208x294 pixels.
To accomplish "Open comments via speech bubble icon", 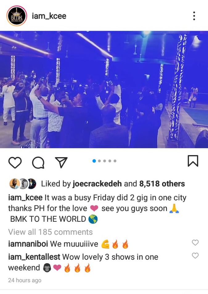I will click(x=38, y=162).
